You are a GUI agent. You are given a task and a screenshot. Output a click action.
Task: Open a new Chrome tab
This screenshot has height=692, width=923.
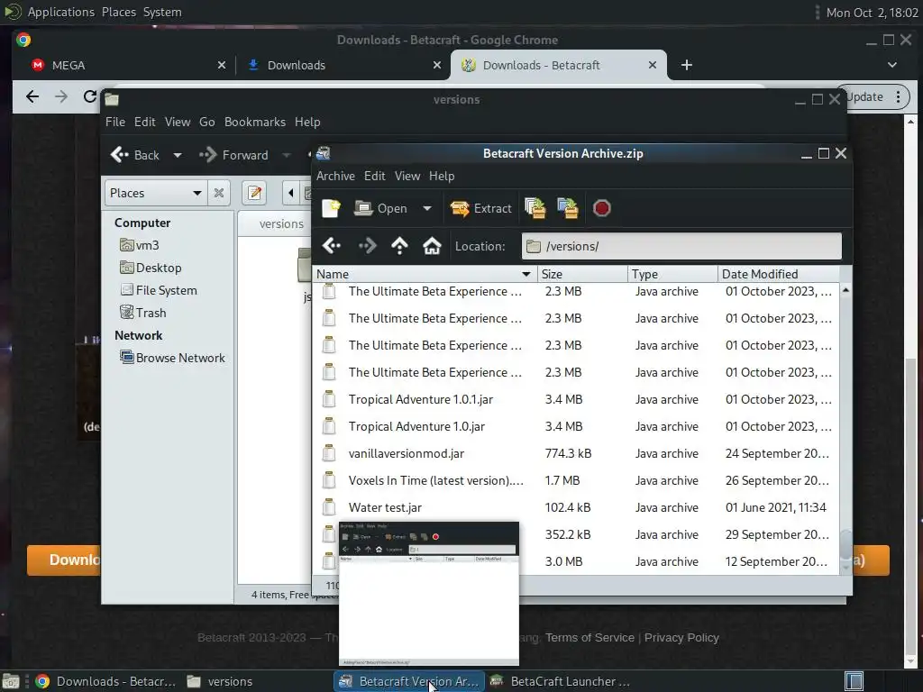point(686,65)
